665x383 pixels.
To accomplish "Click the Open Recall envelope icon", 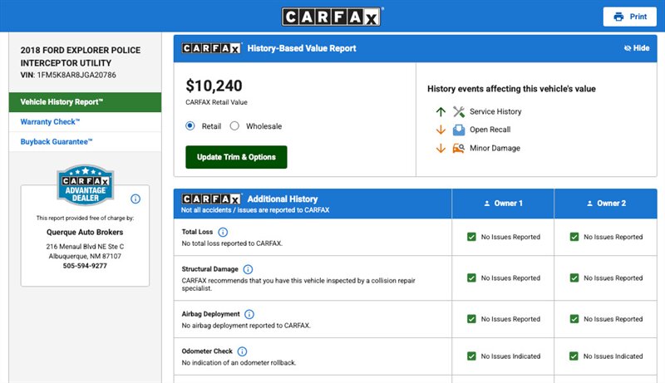I will pos(458,130).
